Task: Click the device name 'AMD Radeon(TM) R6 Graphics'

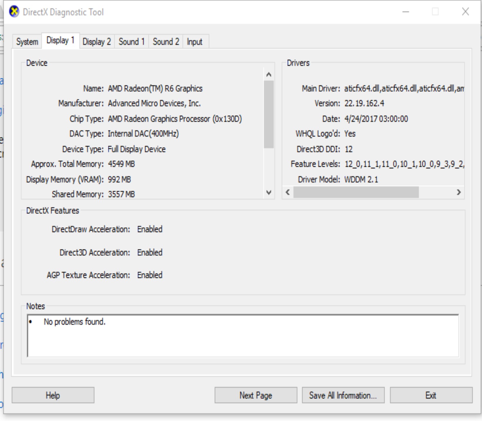Action: (x=155, y=88)
